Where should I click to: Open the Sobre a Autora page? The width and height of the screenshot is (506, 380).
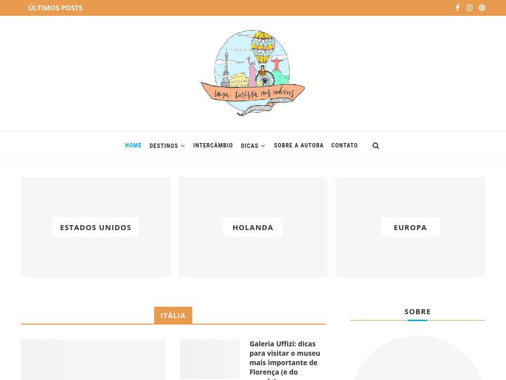point(299,145)
